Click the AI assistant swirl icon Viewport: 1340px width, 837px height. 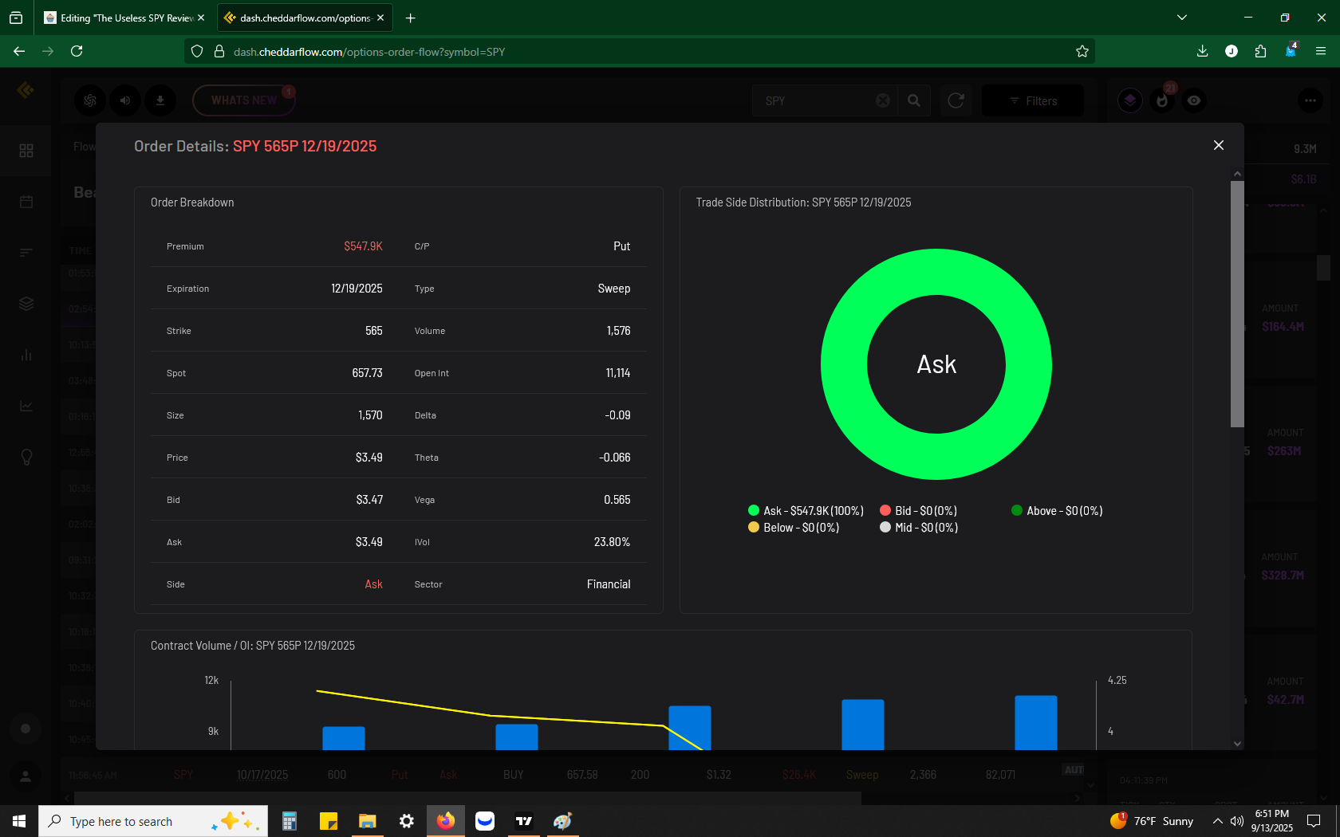(x=90, y=100)
